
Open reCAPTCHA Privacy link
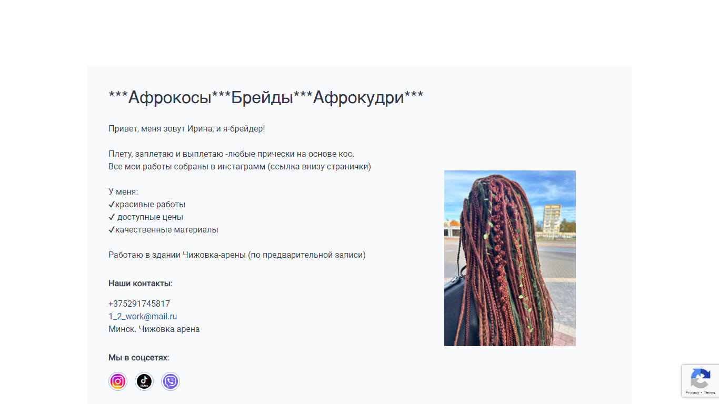point(692,392)
